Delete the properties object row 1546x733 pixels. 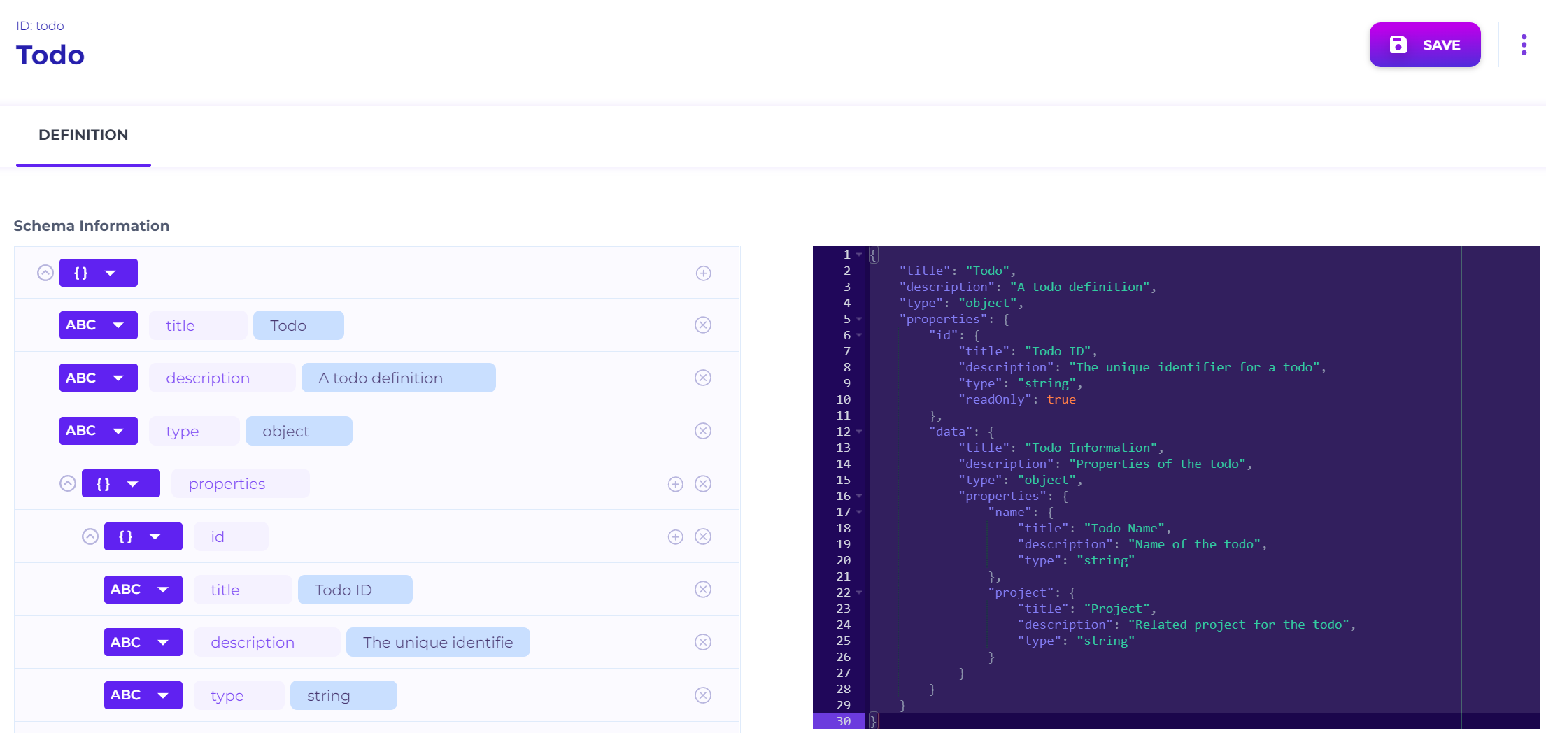point(702,484)
